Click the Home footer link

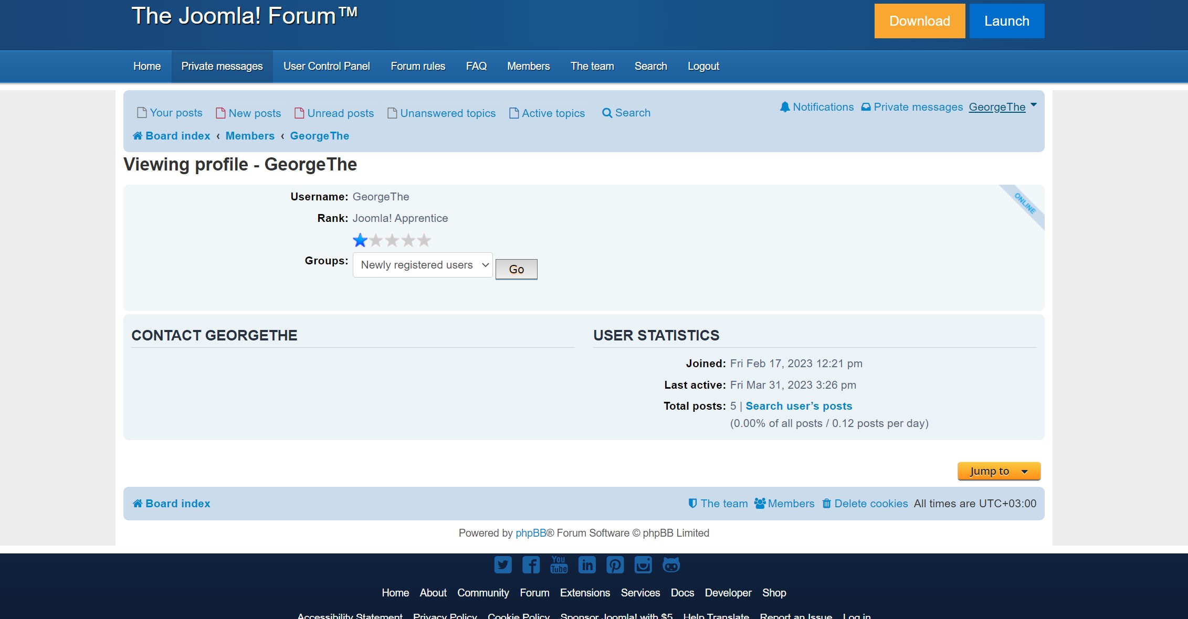pos(395,593)
